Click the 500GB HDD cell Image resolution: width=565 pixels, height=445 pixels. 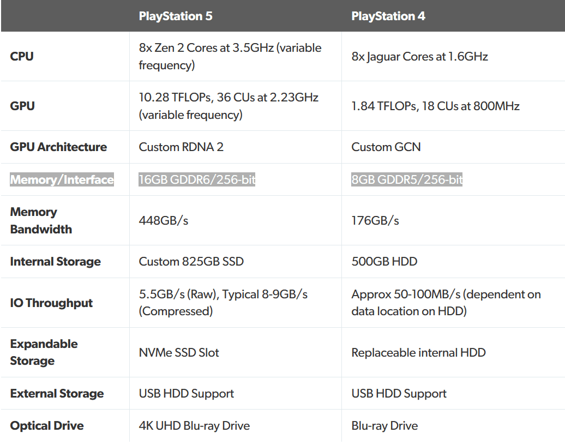pyautogui.click(x=384, y=262)
